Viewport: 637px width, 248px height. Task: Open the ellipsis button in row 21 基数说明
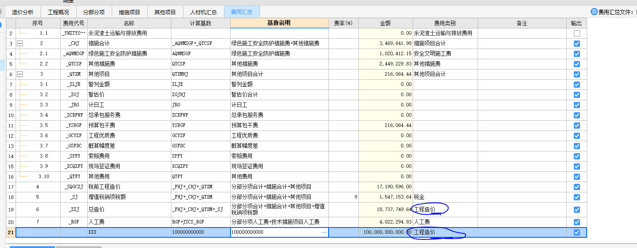(x=324, y=232)
